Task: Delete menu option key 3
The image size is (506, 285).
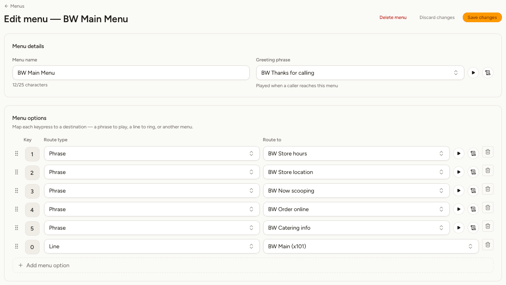Action: point(488,189)
